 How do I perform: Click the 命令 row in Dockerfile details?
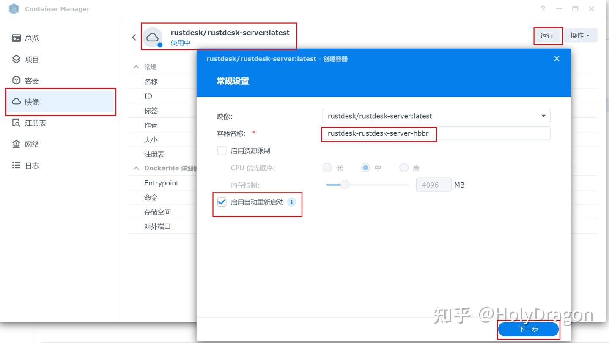[x=162, y=197]
